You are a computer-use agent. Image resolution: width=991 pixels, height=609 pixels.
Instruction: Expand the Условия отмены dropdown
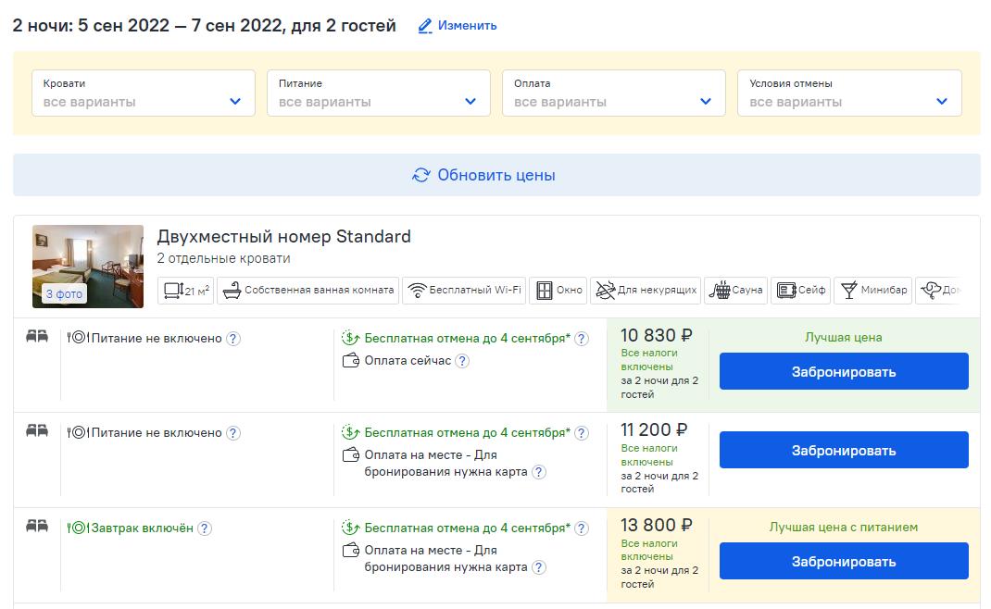pyautogui.click(x=849, y=93)
